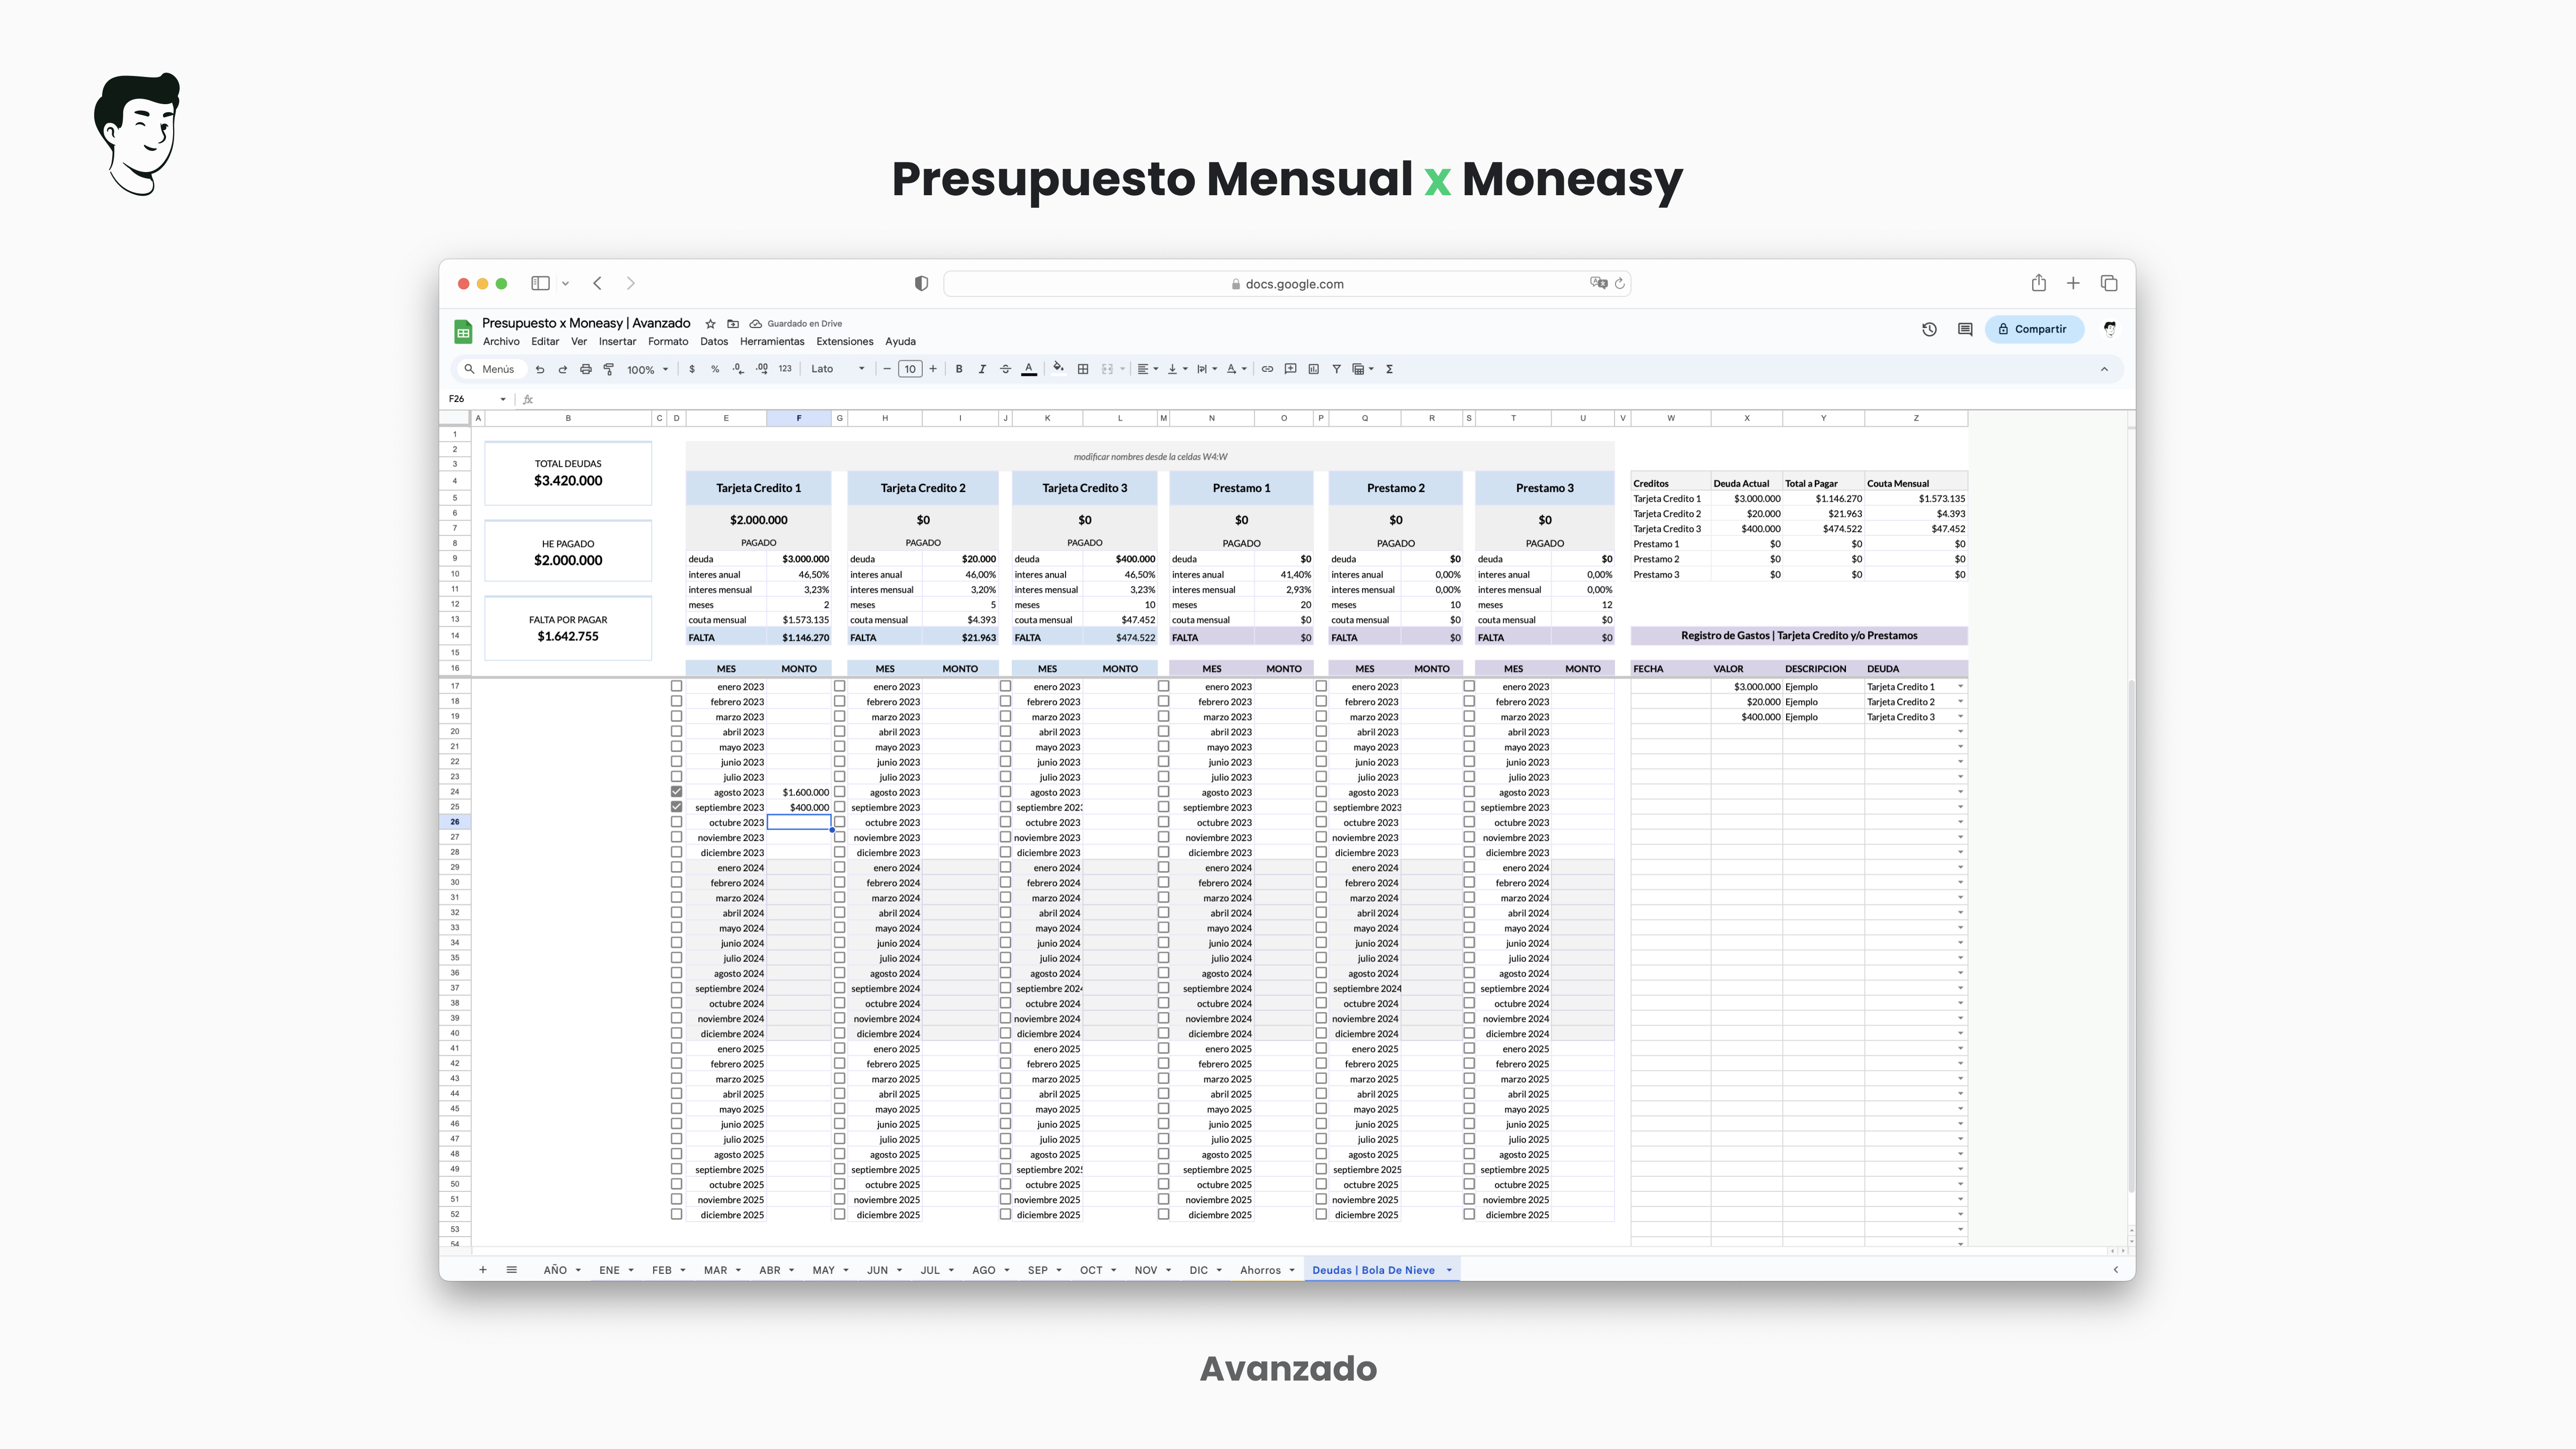Format selection as currency
The height and width of the screenshot is (1449, 2576).
pos(692,369)
